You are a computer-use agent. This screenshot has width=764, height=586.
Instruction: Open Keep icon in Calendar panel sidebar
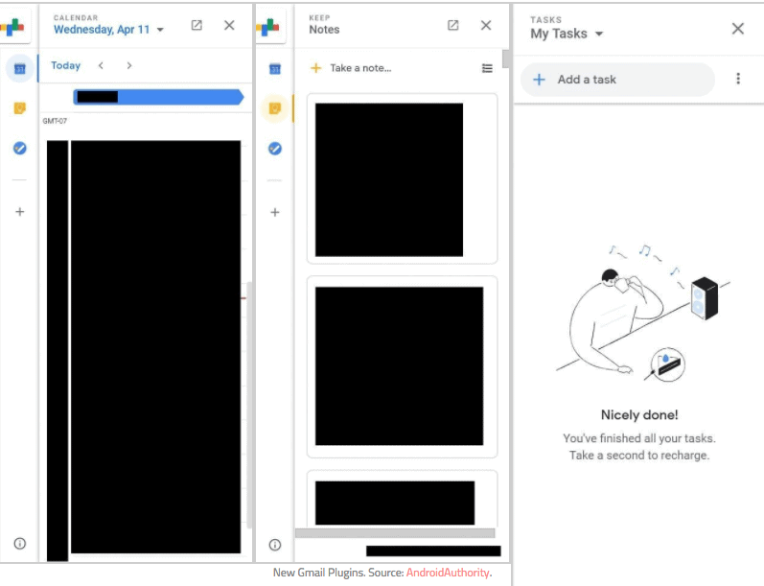coord(19,107)
